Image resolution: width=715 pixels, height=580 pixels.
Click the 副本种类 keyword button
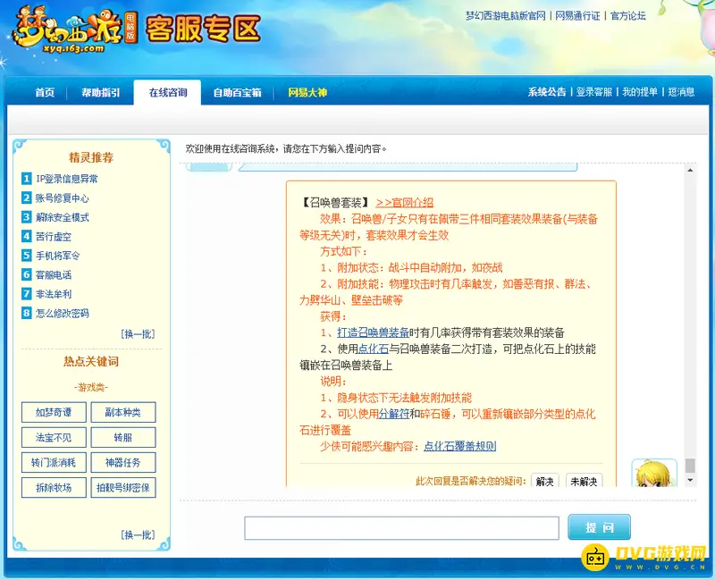click(x=123, y=412)
